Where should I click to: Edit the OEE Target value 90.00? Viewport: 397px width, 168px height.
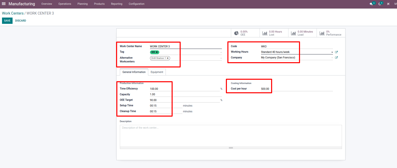point(185,100)
